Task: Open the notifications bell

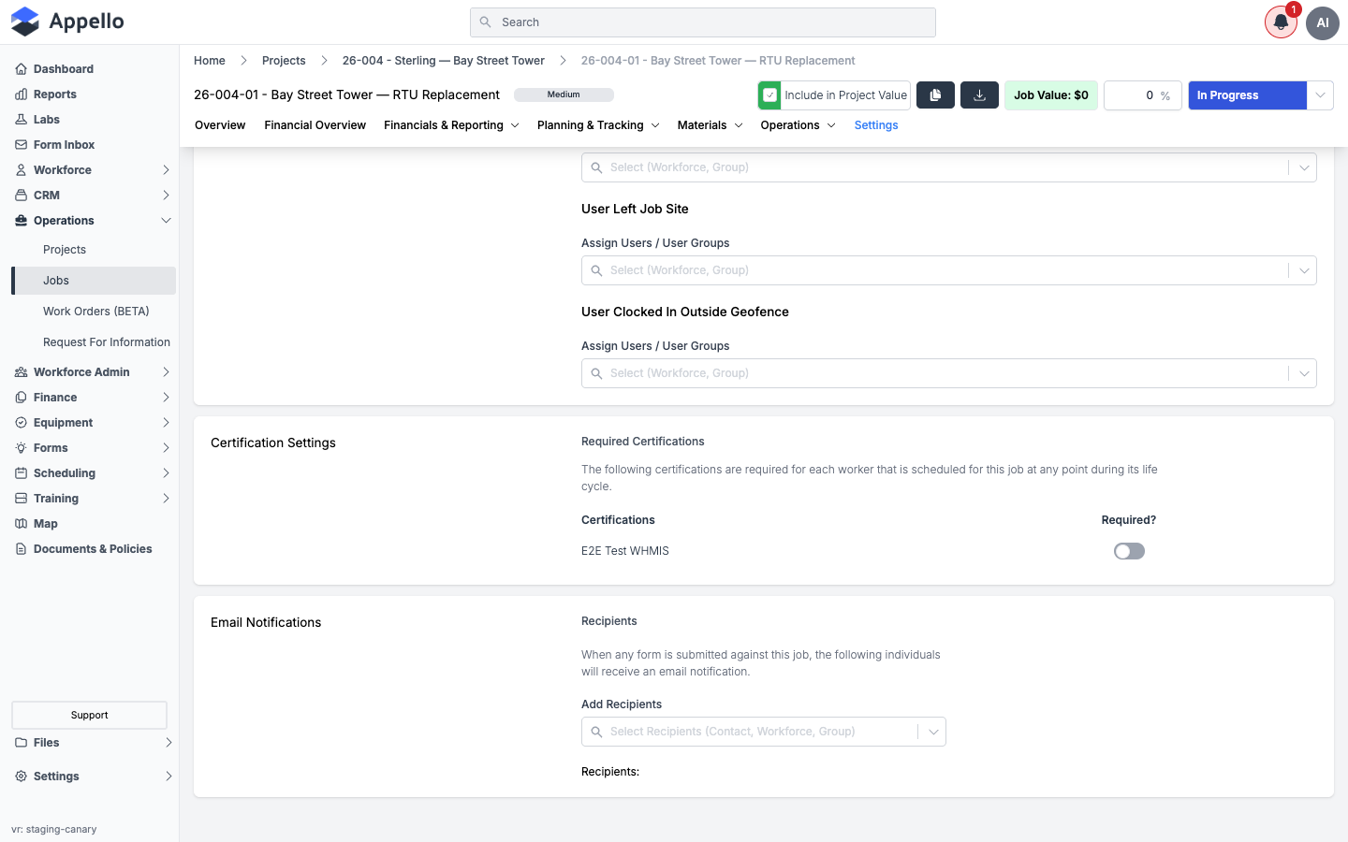Action: point(1281,22)
